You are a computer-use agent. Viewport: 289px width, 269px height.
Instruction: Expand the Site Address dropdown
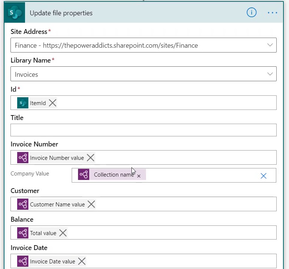coord(270,45)
